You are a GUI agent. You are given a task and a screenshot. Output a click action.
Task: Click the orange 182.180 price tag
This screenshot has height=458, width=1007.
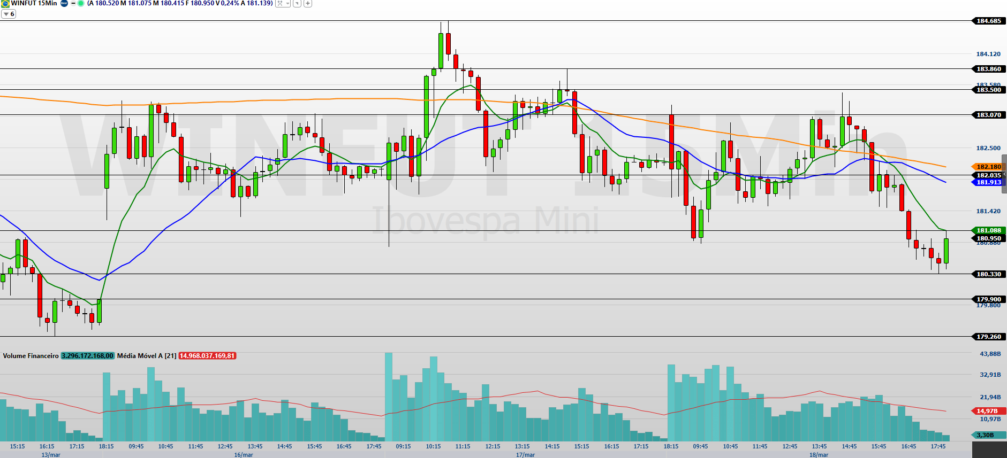[x=988, y=167]
